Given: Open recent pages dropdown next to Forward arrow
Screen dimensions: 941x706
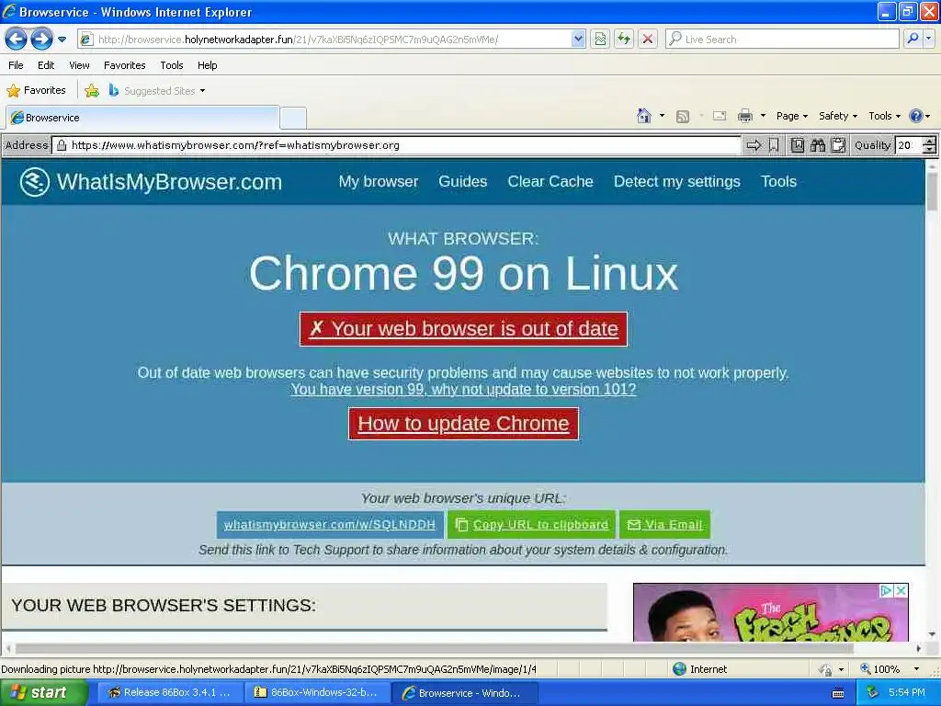Looking at the screenshot, I should pyautogui.click(x=62, y=40).
